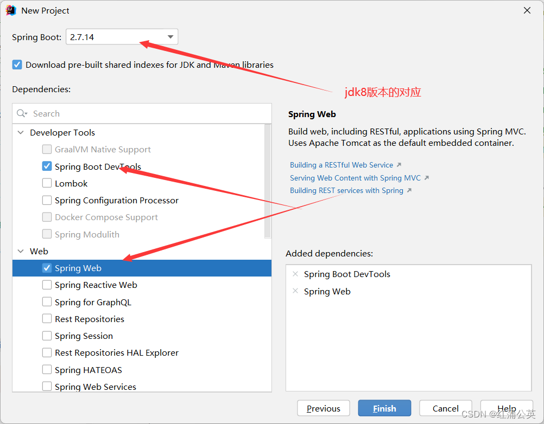The image size is (544, 424).
Task: Click the search magnifier icon
Action: [x=22, y=113]
